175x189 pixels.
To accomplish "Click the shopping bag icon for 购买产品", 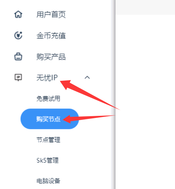I will 18,56.
